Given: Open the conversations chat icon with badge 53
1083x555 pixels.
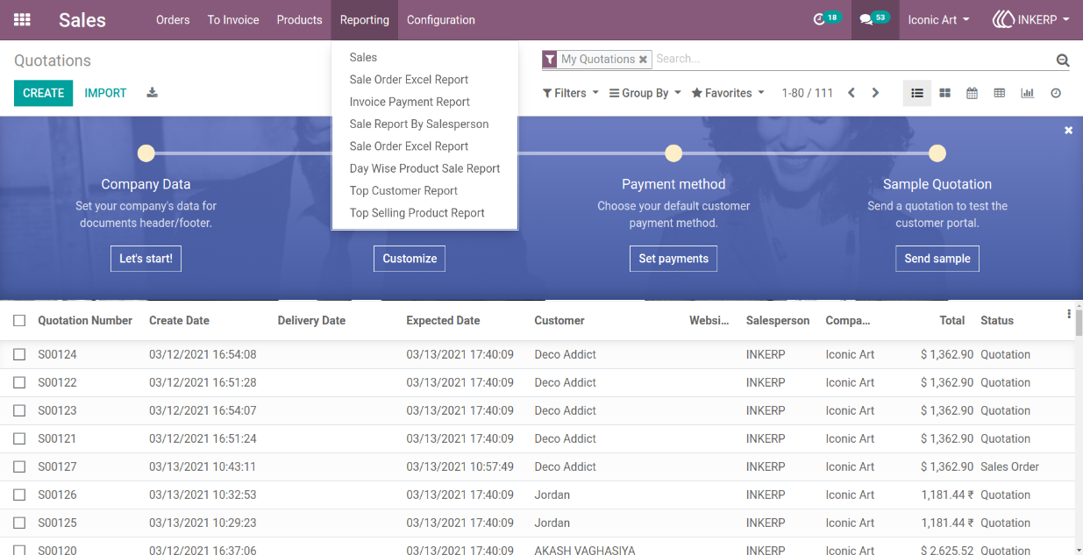Looking at the screenshot, I should [873, 18].
